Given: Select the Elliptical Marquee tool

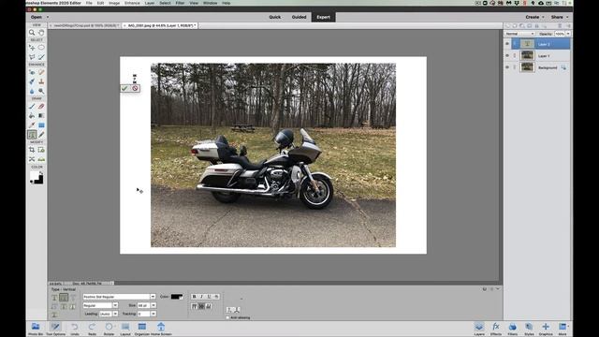Looking at the screenshot, I should 41,48.
